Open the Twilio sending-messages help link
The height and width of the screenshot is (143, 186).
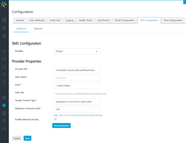point(81,115)
